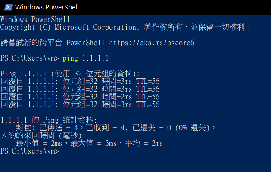Click the 'Ping 統計資料' statistics heading line
This screenshot has height=172, width=271.
49,120
